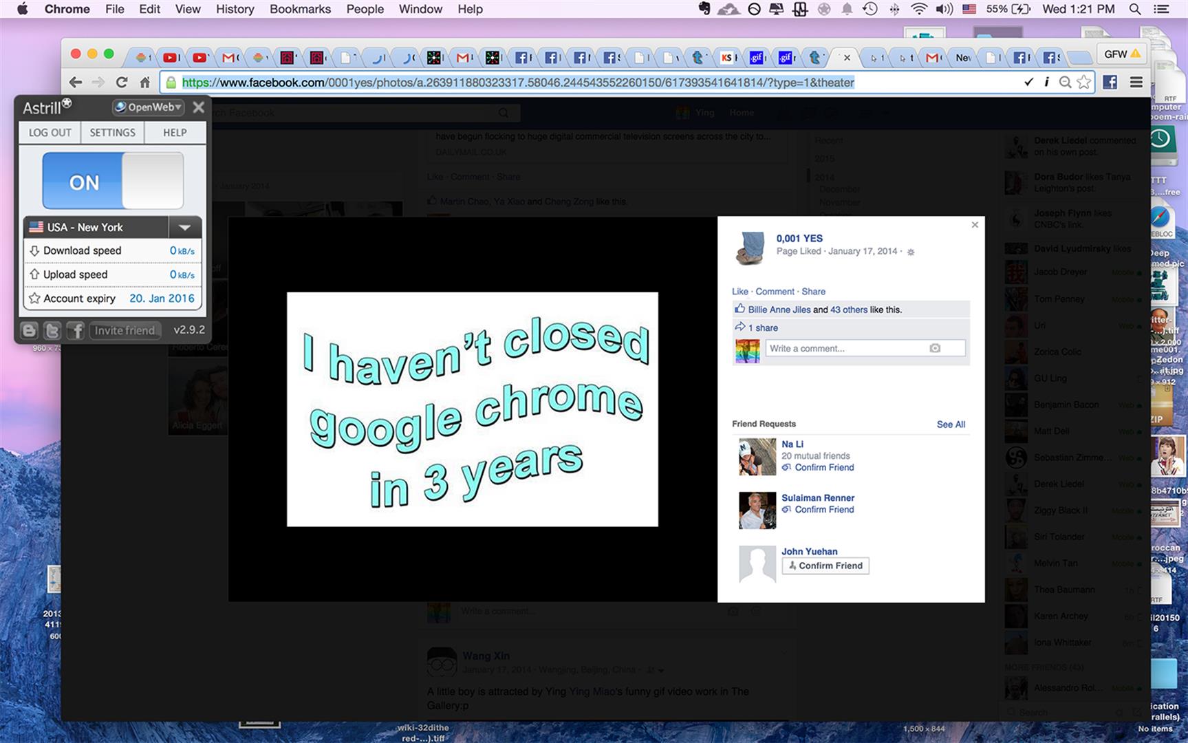
Task: Open the 0,001 YES page link
Action: (x=799, y=238)
